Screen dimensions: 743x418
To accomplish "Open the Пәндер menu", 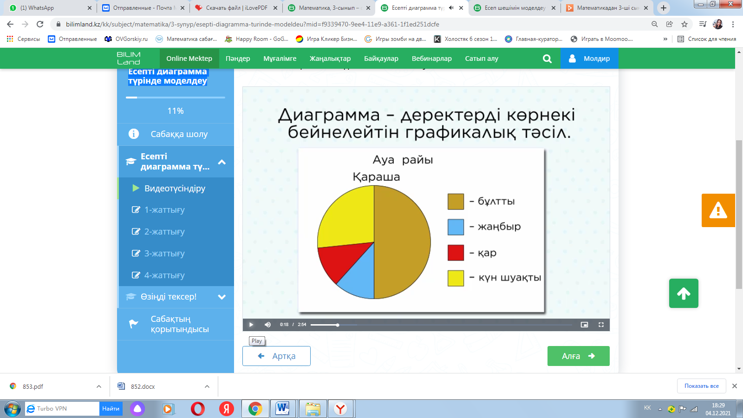I will pos(238,59).
